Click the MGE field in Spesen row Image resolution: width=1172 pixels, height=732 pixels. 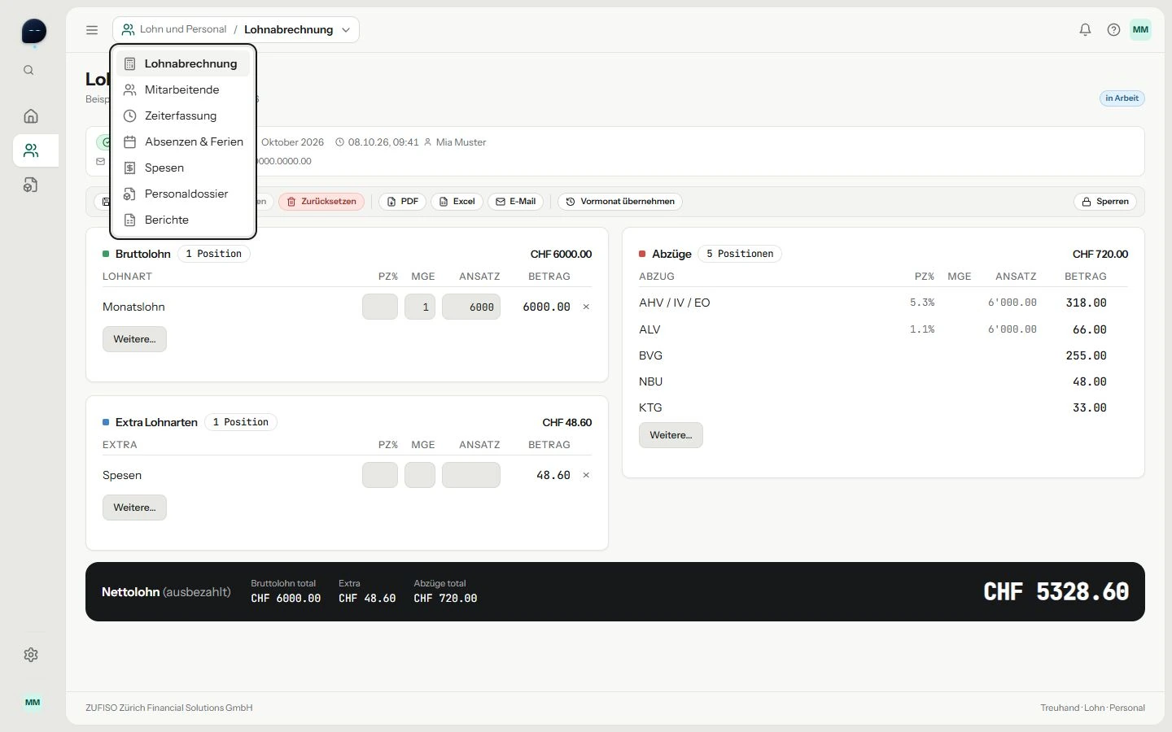[420, 475]
